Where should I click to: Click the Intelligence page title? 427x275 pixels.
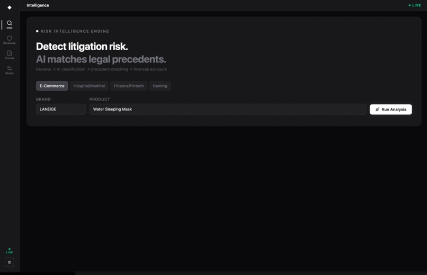click(38, 5)
